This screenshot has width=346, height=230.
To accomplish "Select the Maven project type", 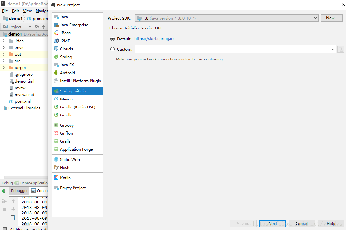I will (x=65, y=99).
